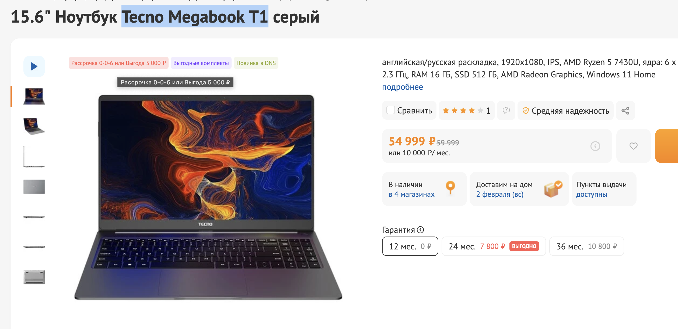This screenshot has width=678, height=329.
Task: Select 24 мес. warranty for 7 800 ₽
Action: point(494,246)
